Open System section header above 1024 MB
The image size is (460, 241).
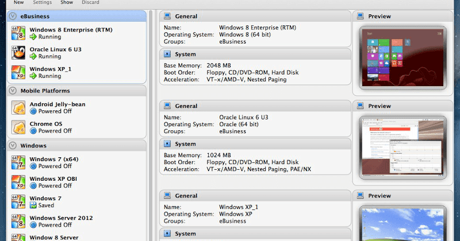(x=255, y=144)
